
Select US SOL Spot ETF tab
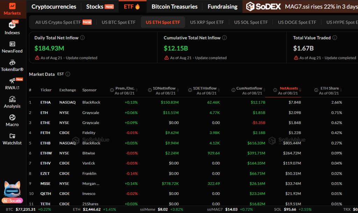click(x=251, y=22)
